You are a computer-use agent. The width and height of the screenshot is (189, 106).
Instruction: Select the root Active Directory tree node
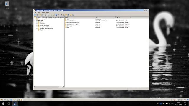point(50,17)
